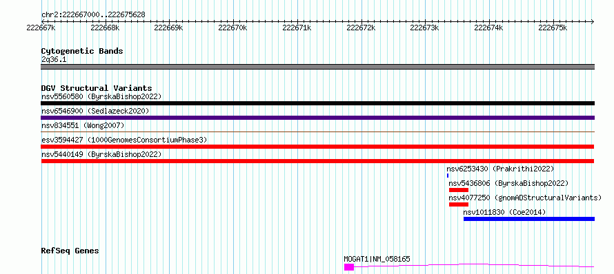The height and width of the screenshot is (274, 614).
Task: Click the left arrowhead of the ruler
Action: 43,21
